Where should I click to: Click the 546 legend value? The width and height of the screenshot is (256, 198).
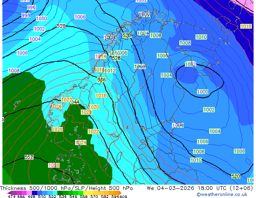[73, 196]
